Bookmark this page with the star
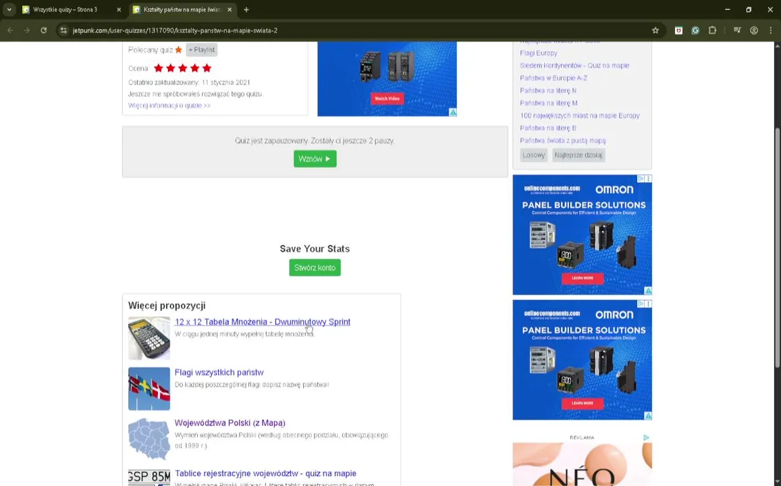The width and height of the screenshot is (781, 486). tap(655, 30)
